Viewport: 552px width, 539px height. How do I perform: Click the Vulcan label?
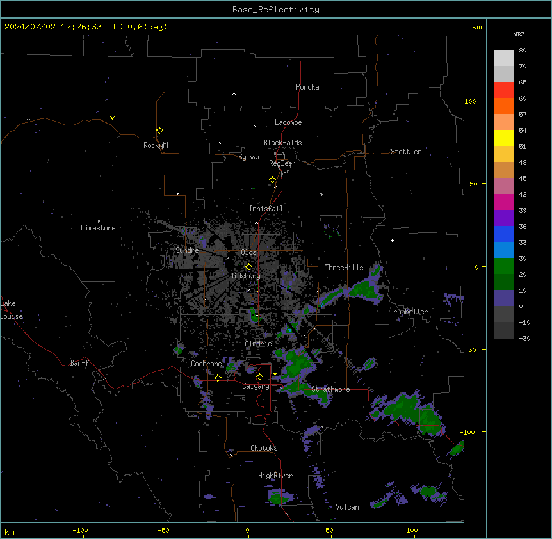pyautogui.click(x=347, y=507)
